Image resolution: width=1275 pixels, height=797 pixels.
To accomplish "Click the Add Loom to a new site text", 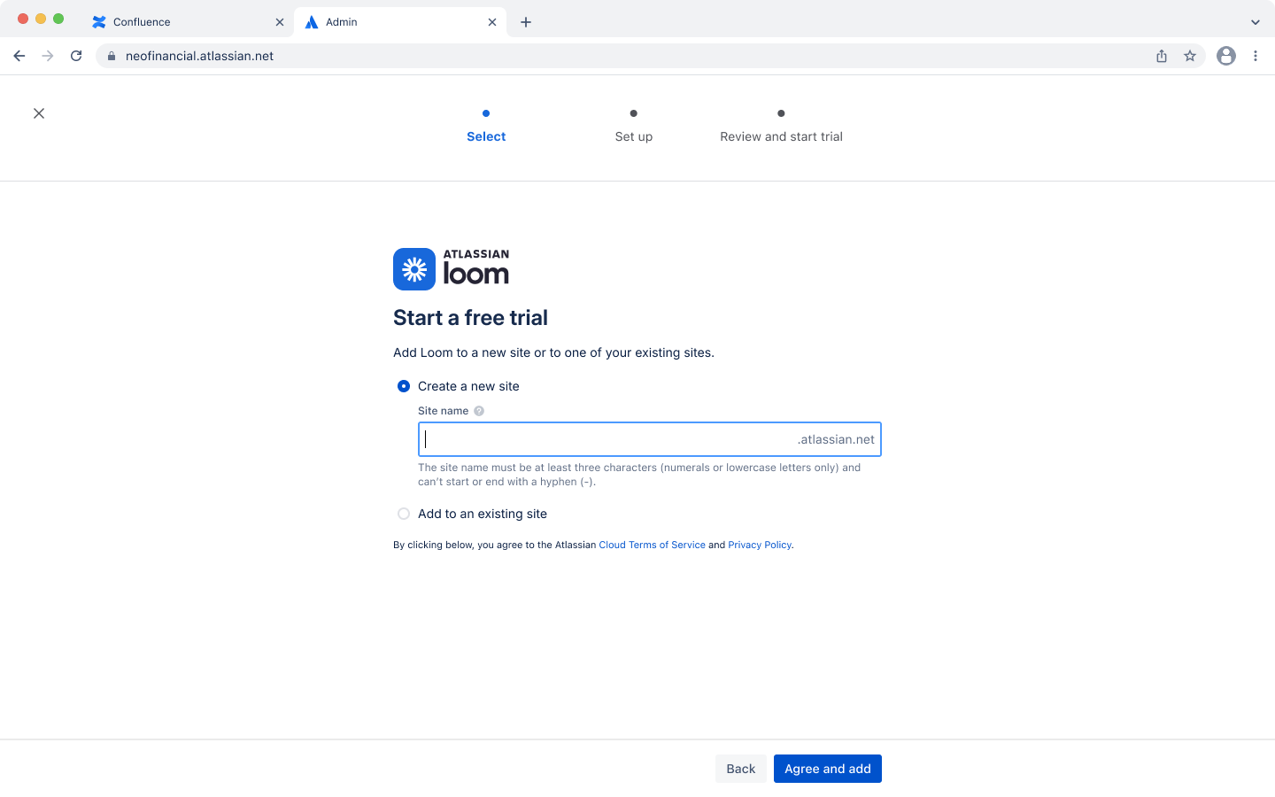I will [x=553, y=352].
